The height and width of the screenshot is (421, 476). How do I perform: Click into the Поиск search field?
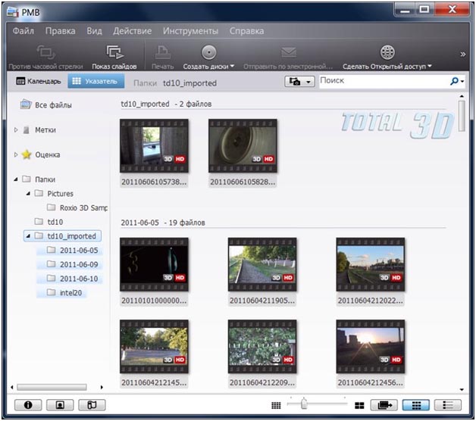[384, 81]
